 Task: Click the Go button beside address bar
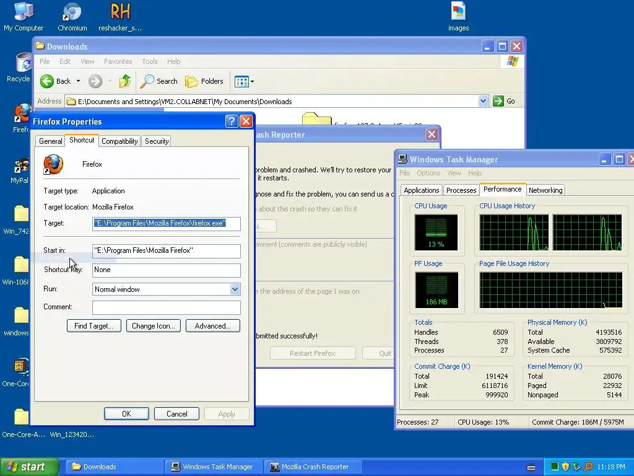[x=504, y=101]
